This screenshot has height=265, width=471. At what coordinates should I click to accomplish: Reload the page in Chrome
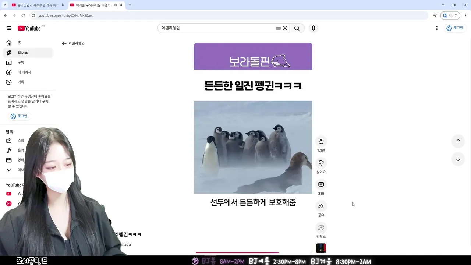23,15
